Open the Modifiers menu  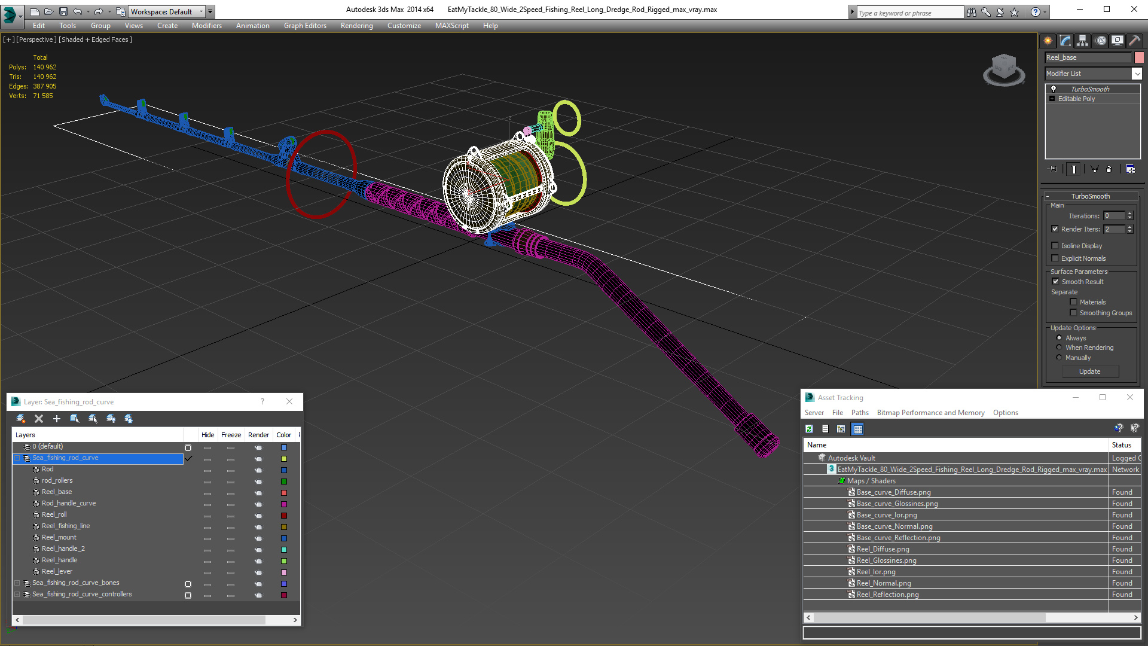(207, 26)
